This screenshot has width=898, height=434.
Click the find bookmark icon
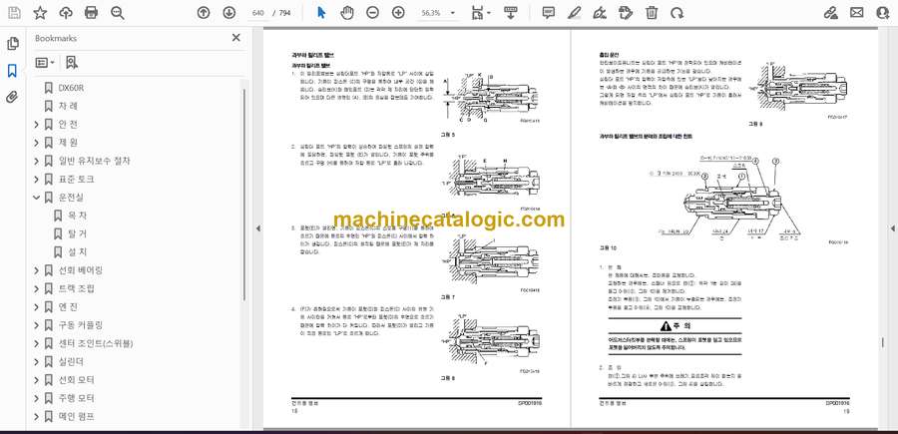pyautogui.click(x=71, y=63)
